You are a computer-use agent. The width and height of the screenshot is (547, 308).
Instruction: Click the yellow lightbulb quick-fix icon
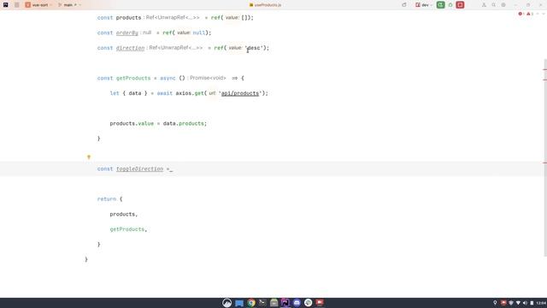[89, 157]
